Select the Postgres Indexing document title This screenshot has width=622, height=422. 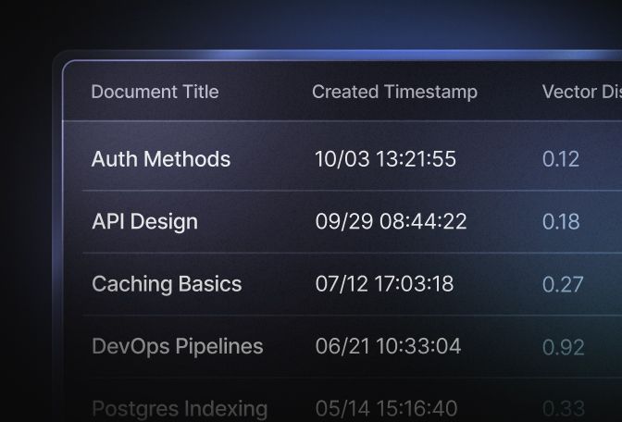pos(180,408)
